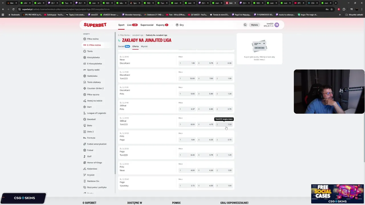Open the TR account avatar

click(x=277, y=25)
